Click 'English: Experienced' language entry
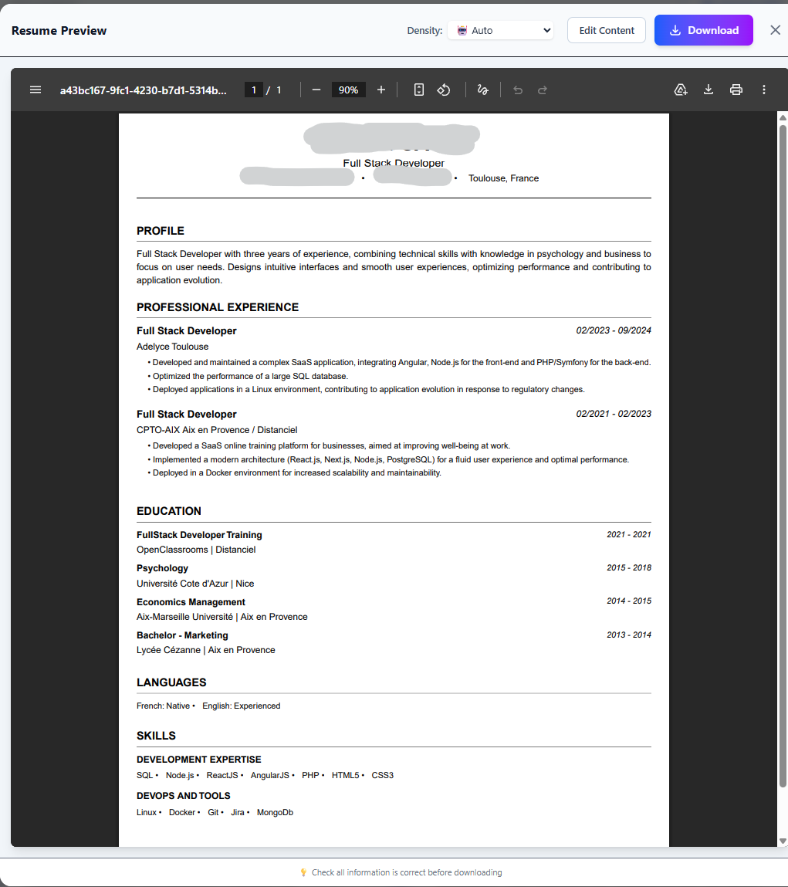Image resolution: width=788 pixels, height=887 pixels. (x=241, y=706)
